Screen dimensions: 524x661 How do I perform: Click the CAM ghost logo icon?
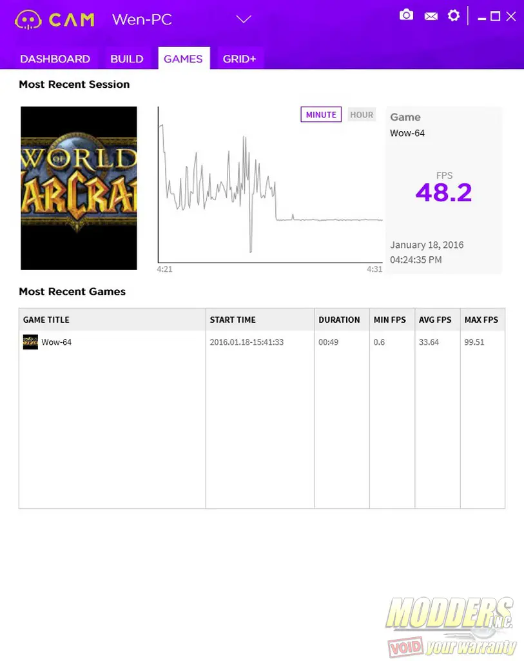click(x=28, y=19)
